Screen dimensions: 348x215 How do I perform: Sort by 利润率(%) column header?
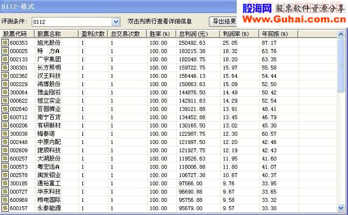click(x=240, y=34)
